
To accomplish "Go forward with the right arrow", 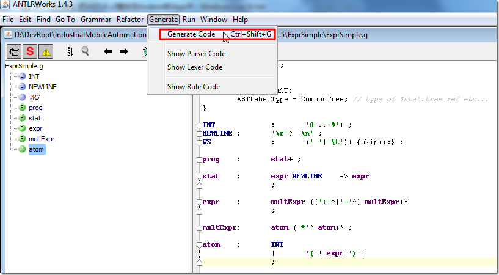I will point(124,51).
